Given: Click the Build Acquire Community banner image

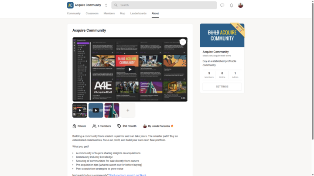Looking at the screenshot, I should click(222, 35).
